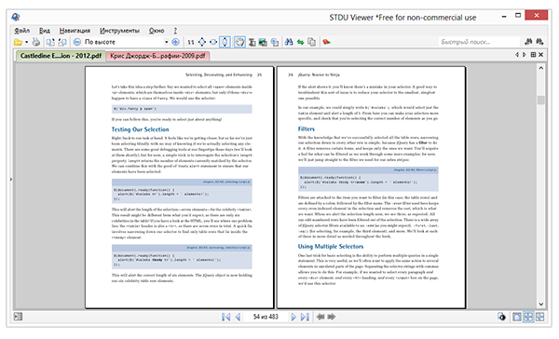Click the vertical scrollbar thumb
The width and height of the screenshot is (559, 339).
click(x=540, y=101)
